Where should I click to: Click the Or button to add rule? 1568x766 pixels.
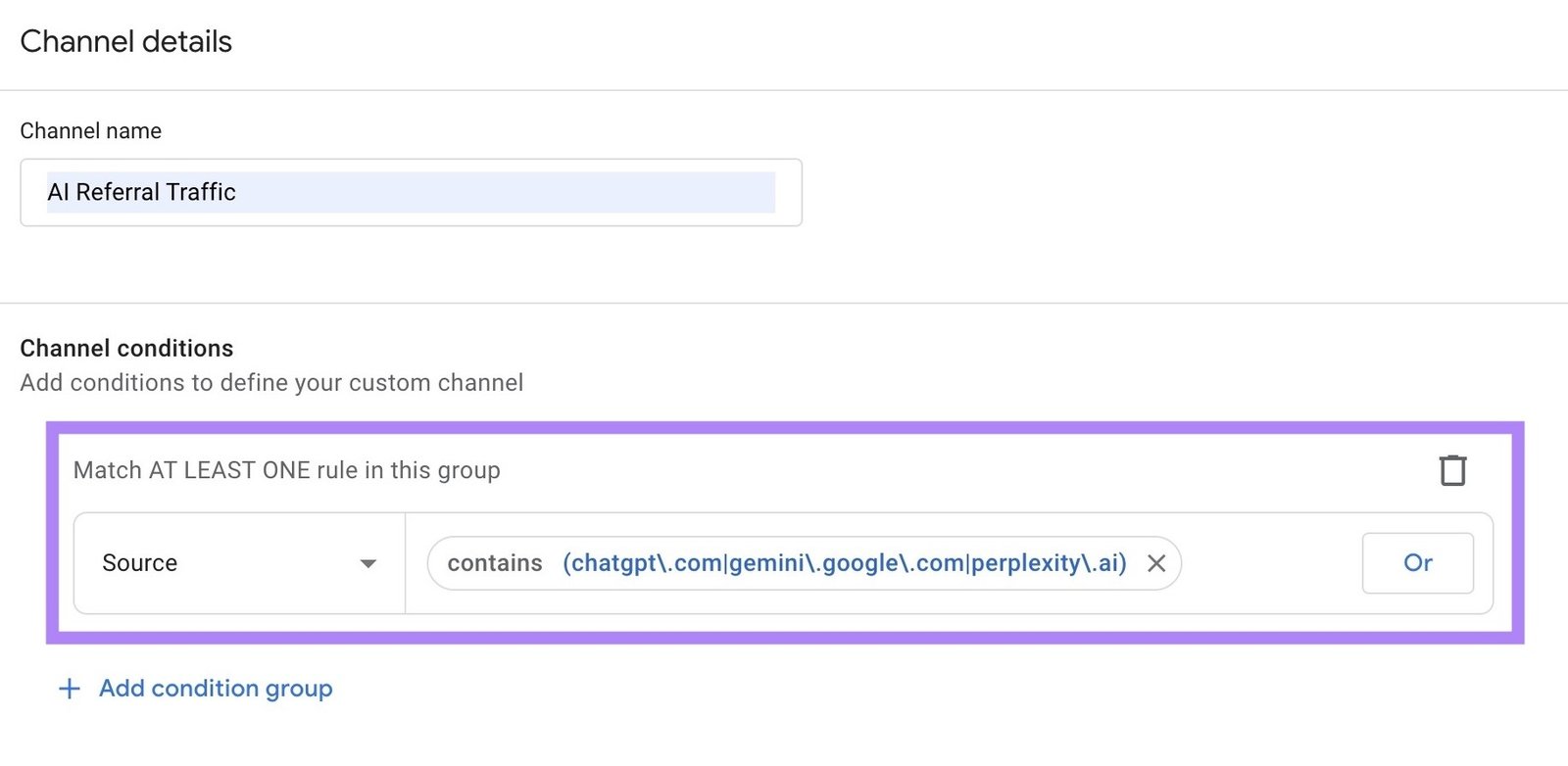pos(1417,563)
